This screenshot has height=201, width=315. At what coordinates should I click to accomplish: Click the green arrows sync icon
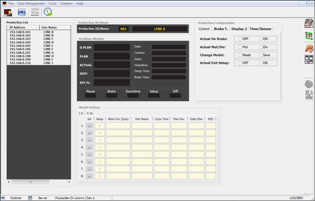click(x=309, y=36)
